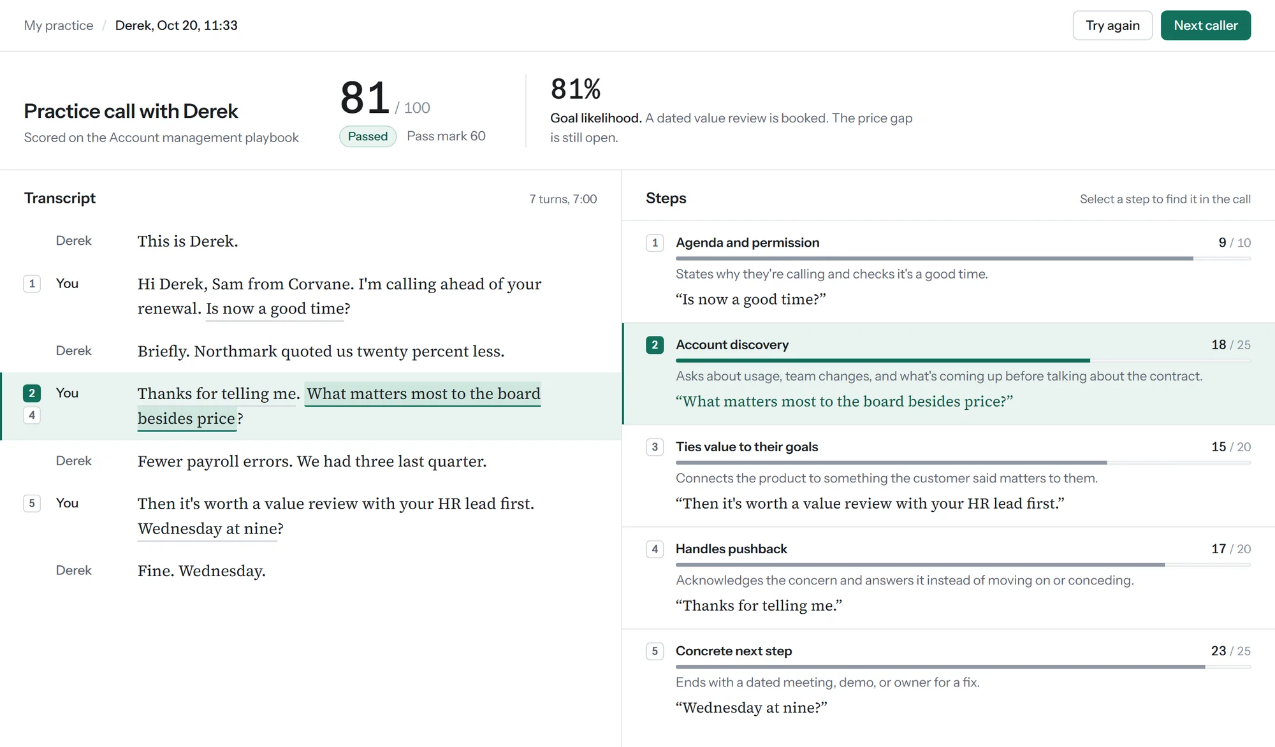Open the Ties value to their goals step
This screenshot has height=747, width=1275.
(x=949, y=475)
